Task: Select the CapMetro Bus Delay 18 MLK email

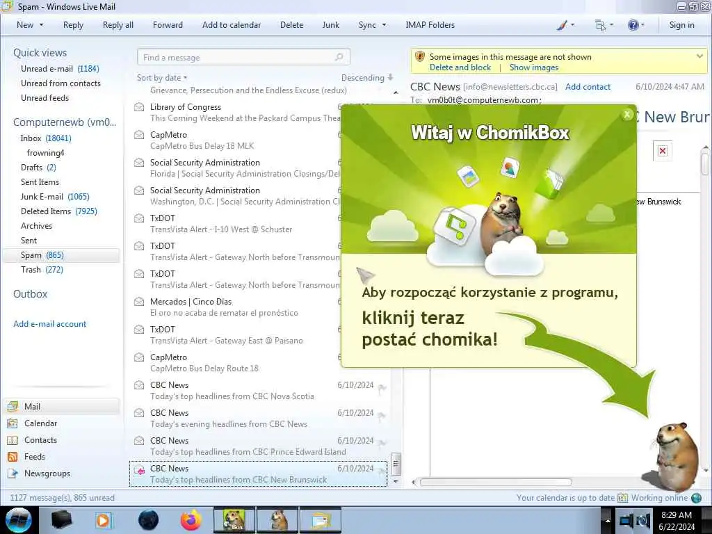Action: point(235,140)
